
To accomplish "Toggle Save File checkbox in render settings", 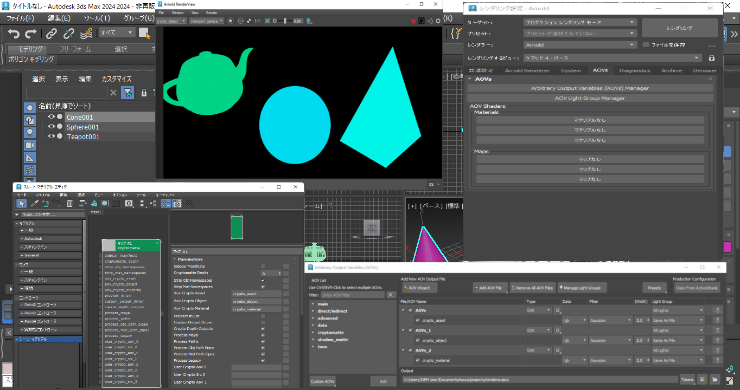I will pos(646,45).
